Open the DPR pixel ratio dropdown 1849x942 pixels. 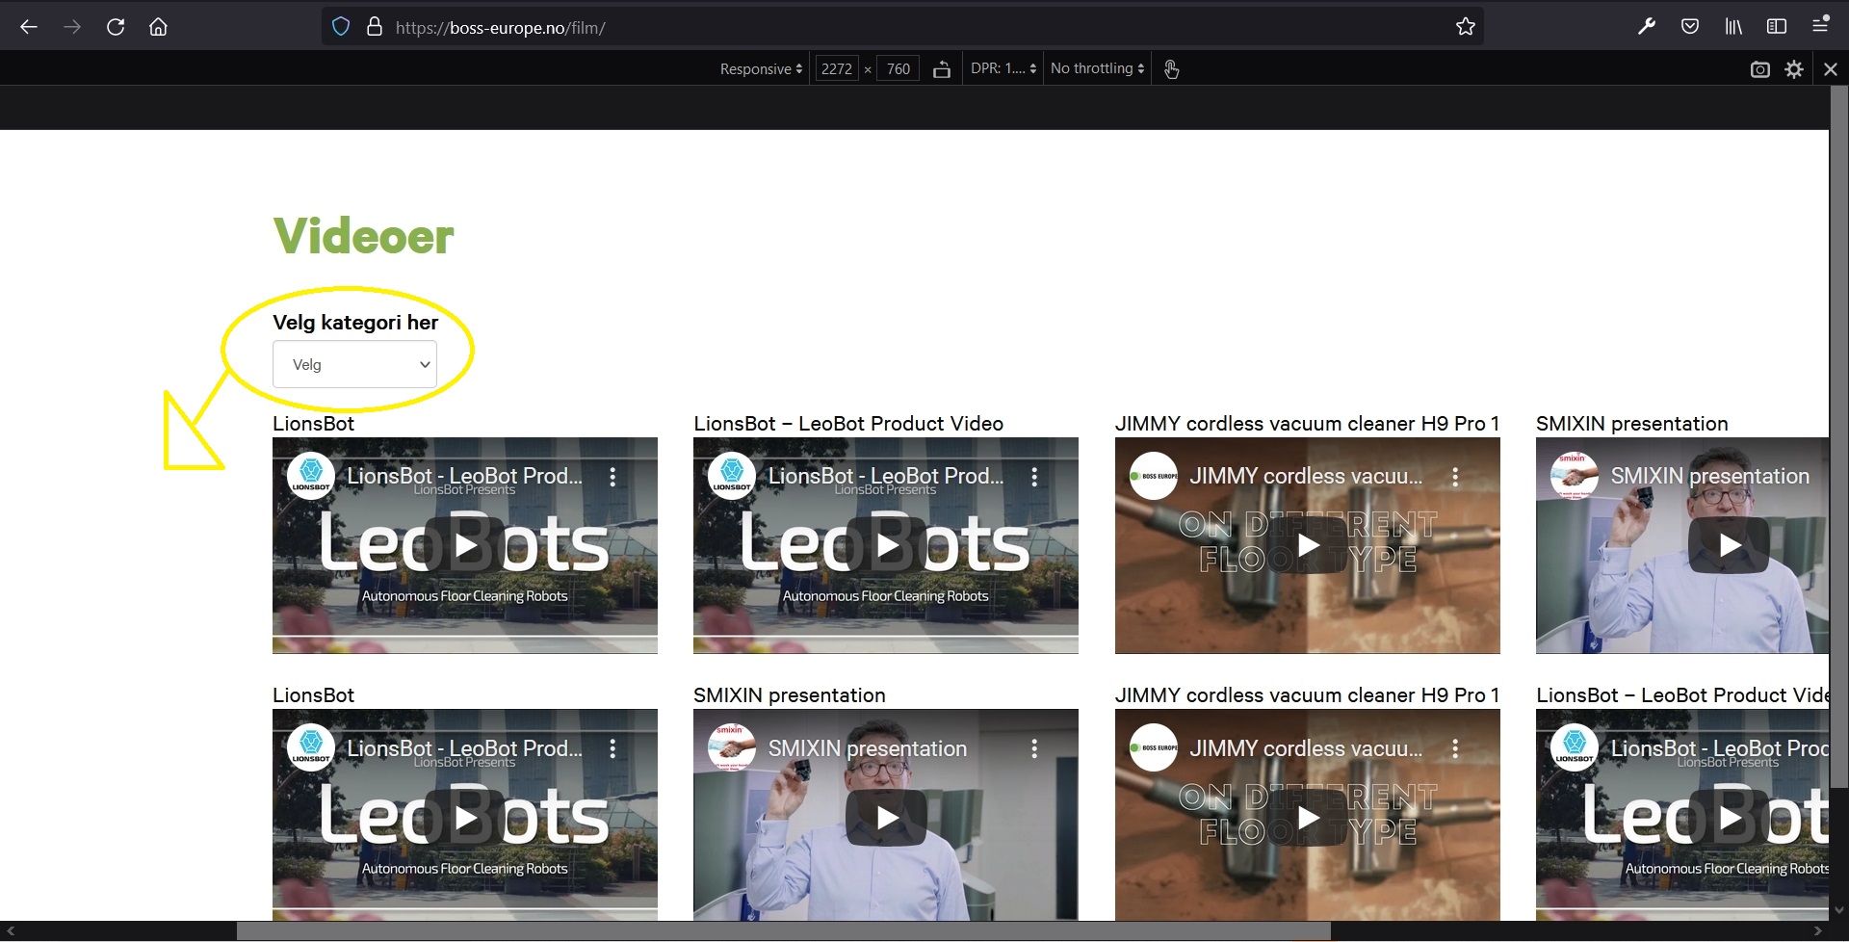click(1003, 69)
